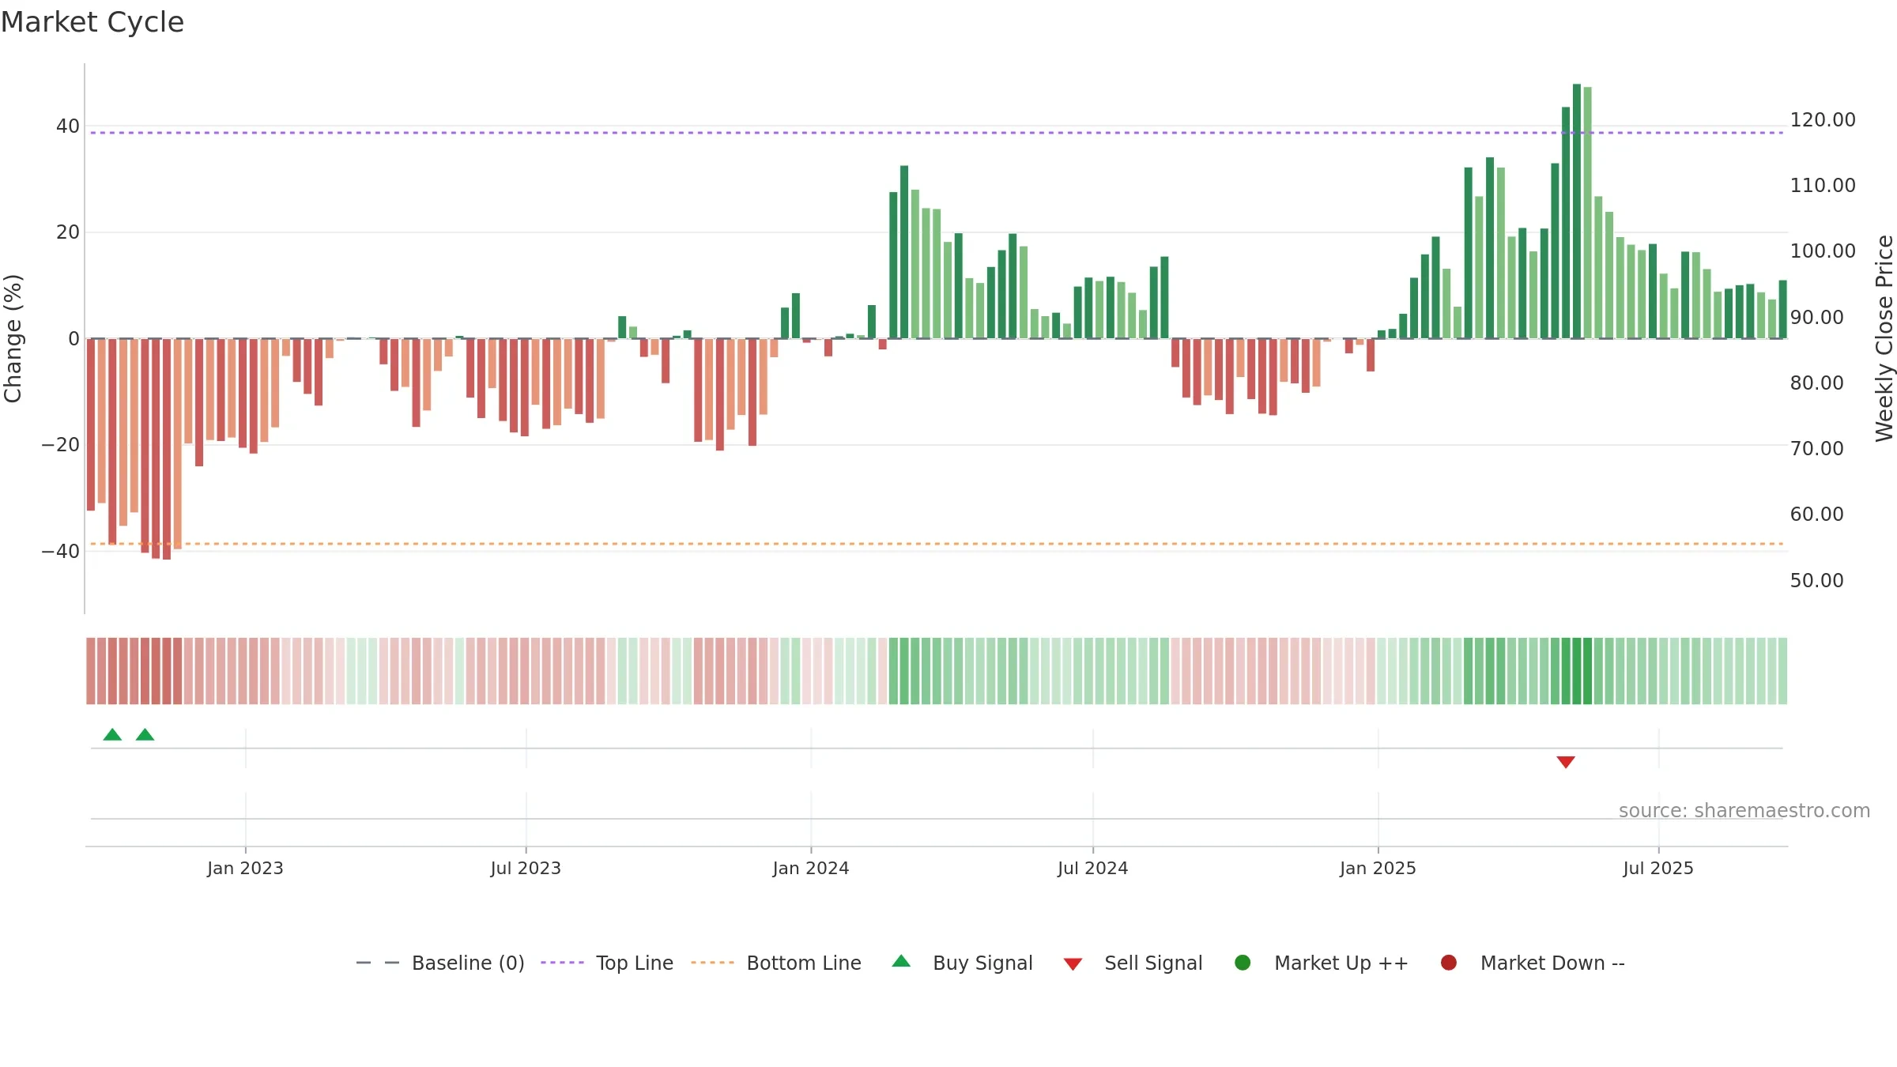Click the red Market Down circle icon in legend
The width and height of the screenshot is (1897, 1067).
pyautogui.click(x=1449, y=963)
